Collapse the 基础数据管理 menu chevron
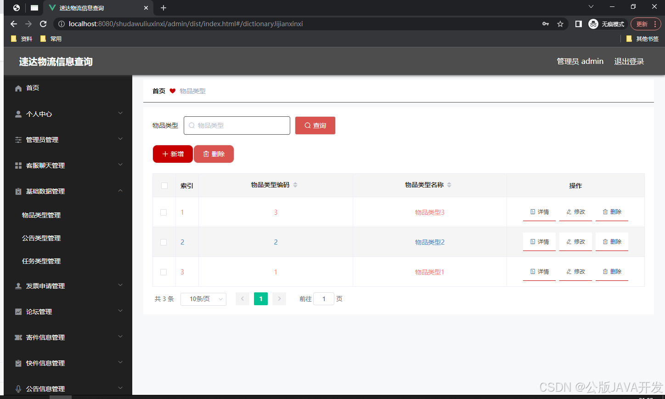The width and height of the screenshot is (665, 399). point(120,190)
